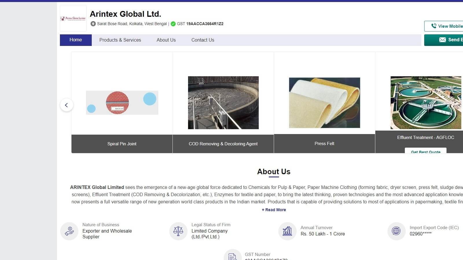Viewport: 463px width, 260px height.
Task: Open the Contact Us tab
Action: point(203,40)
